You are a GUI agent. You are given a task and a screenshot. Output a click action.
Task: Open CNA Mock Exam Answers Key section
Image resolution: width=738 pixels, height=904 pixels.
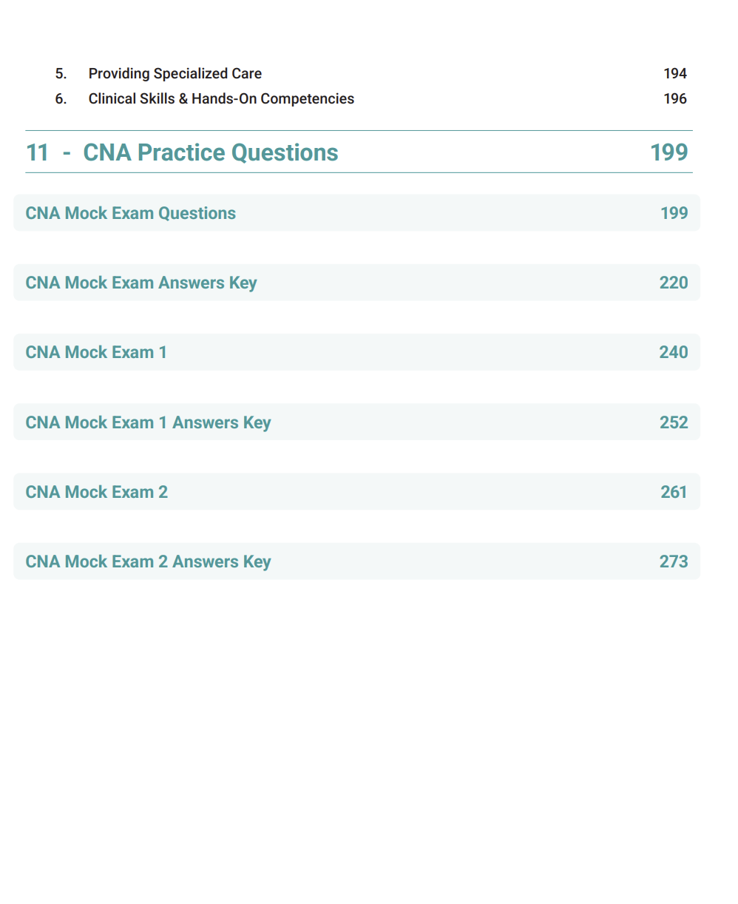pyautogui.click(x=141, y=283)
